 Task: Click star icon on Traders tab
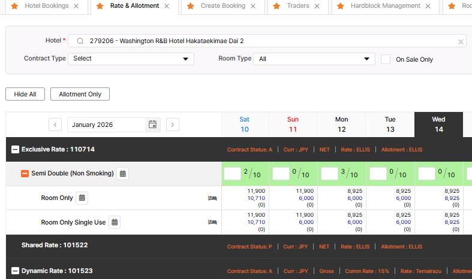coord(276,6)
